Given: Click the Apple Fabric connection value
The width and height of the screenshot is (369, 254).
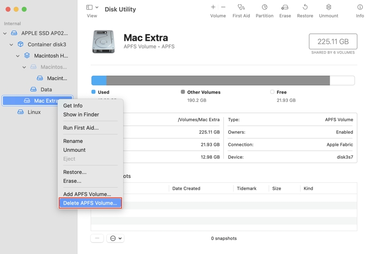Looking at the screenshot, I should pyautogui.click(x=340, y=144).
